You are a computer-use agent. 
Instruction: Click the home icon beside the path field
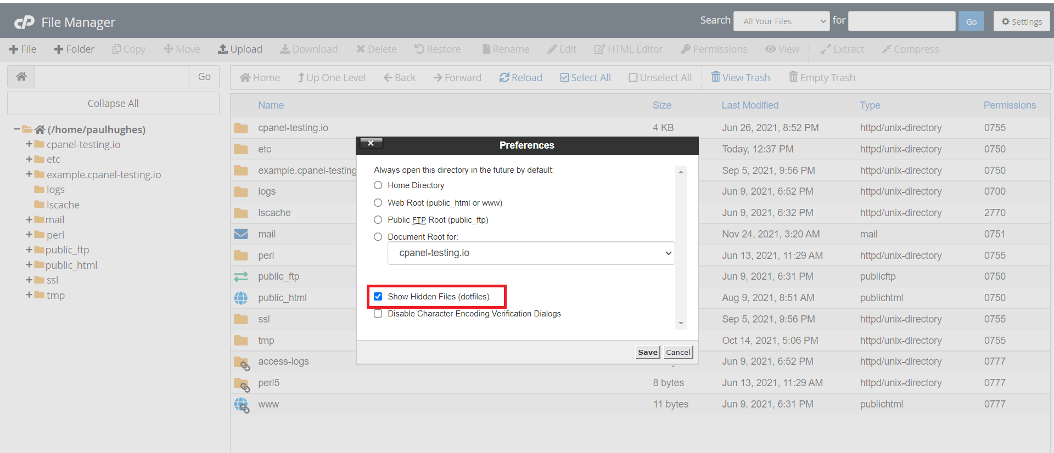click(x=21, y=77)
